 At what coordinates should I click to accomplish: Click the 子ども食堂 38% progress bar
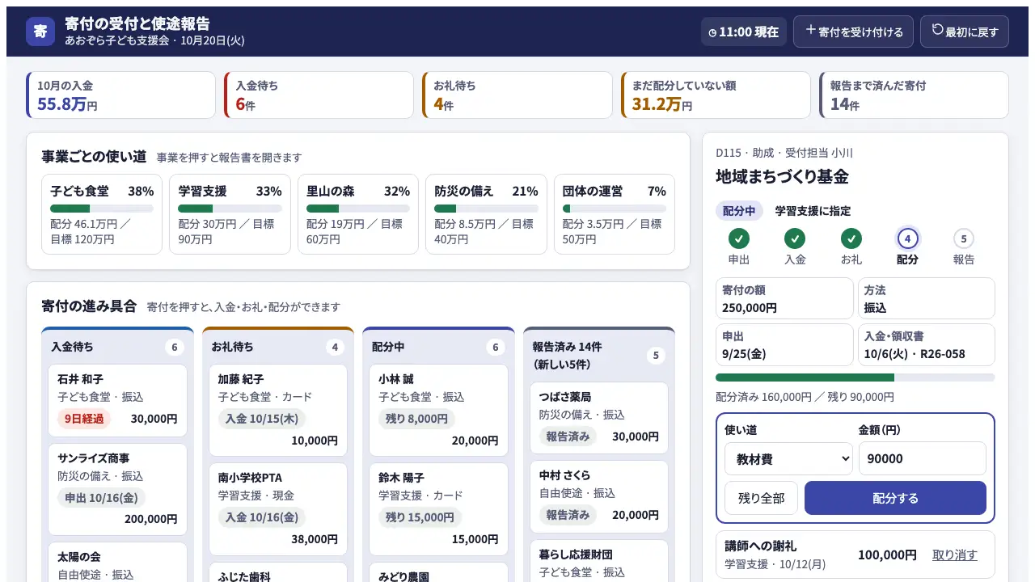[x=102, y=209]
